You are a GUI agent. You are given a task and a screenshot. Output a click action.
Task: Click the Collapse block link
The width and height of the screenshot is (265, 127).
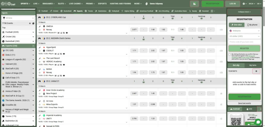pyautogui.click(x=244, y=12)
